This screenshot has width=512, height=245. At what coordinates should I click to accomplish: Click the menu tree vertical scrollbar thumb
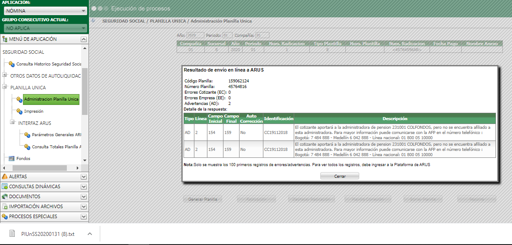pos(85,91)
